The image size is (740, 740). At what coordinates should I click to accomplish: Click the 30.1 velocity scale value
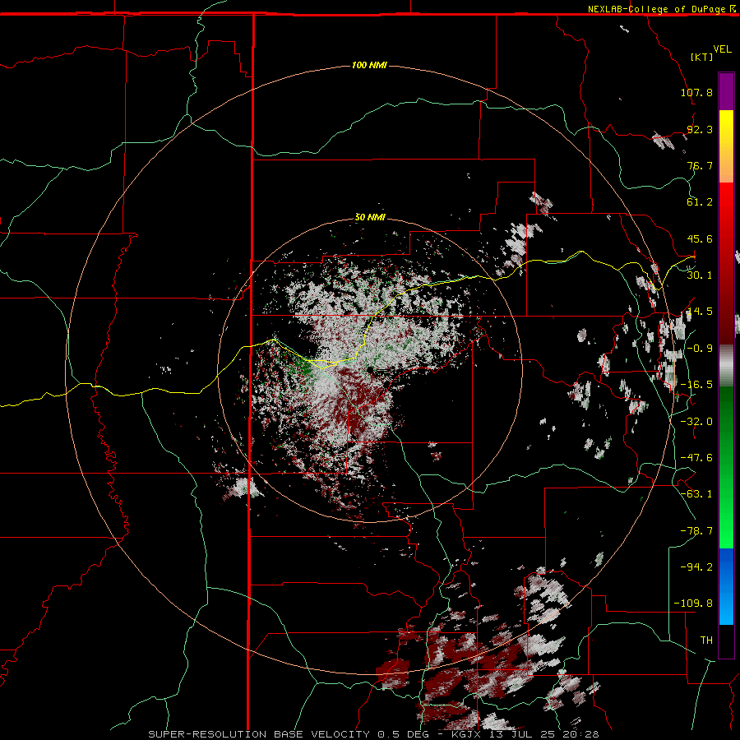pos(700,275)
